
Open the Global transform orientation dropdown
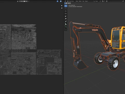[x=96, y=1]
